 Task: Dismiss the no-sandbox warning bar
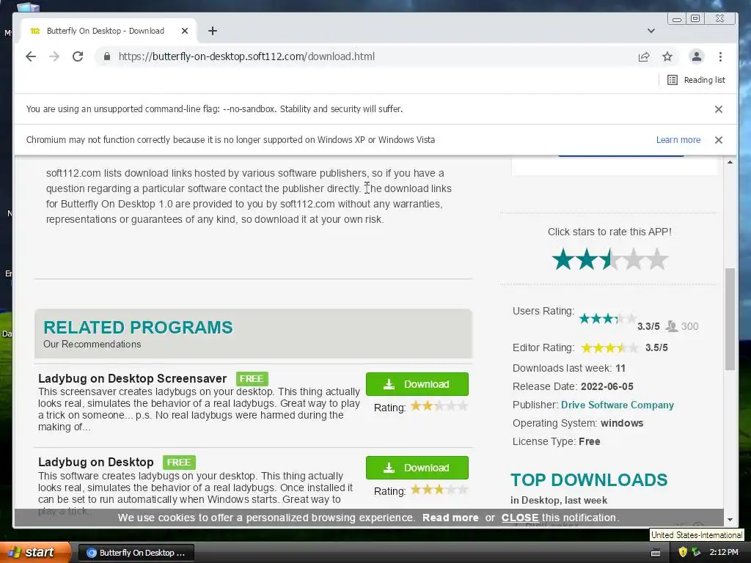click(719, 109)
